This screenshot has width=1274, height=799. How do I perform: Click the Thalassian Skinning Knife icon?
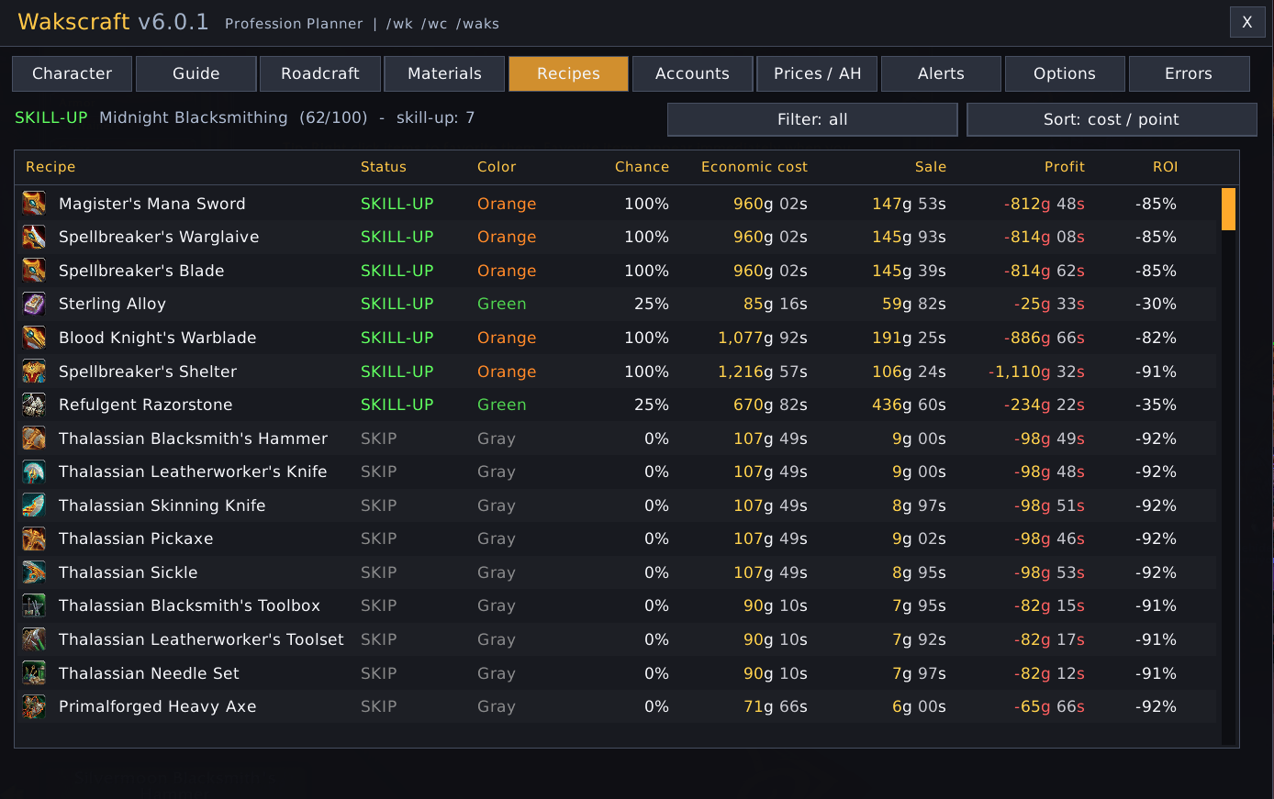click(x=34, y=505)
